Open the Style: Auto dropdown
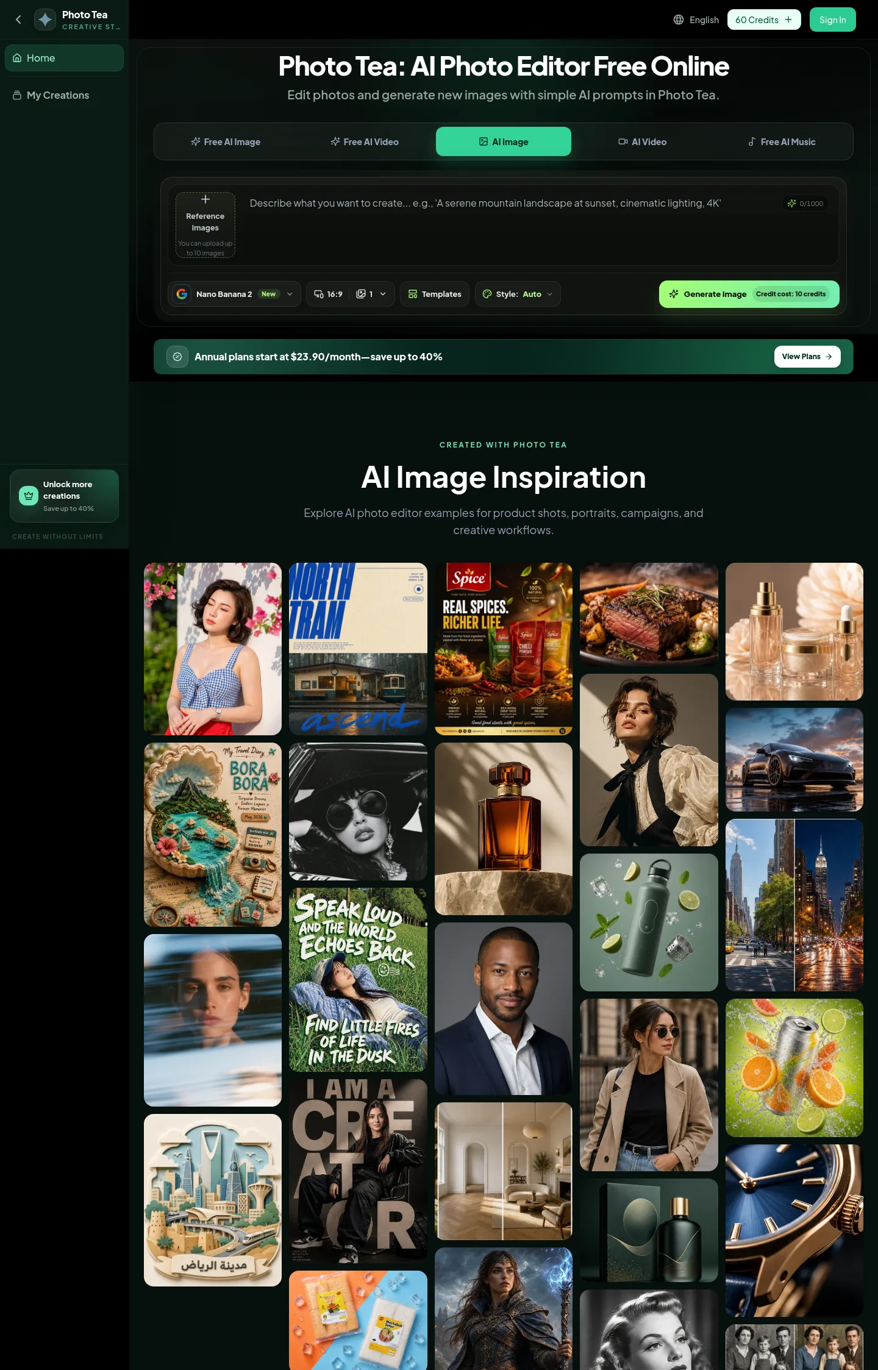The image size is (878, 1370). coord(518,294)
